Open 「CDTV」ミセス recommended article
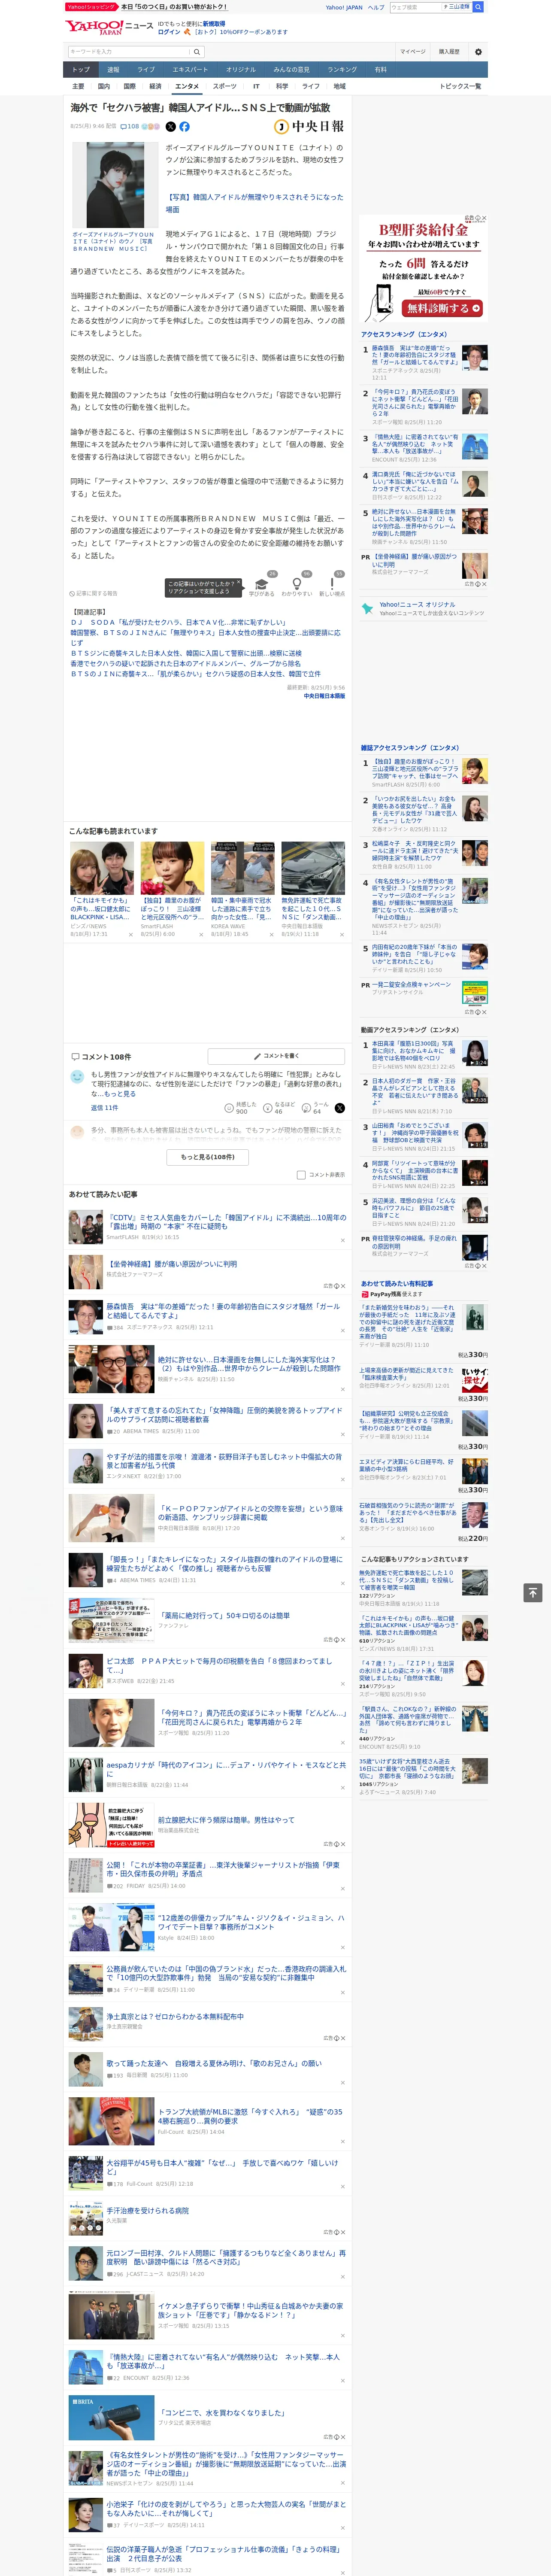551x2576 pixels. click(x=226, y=1222)
